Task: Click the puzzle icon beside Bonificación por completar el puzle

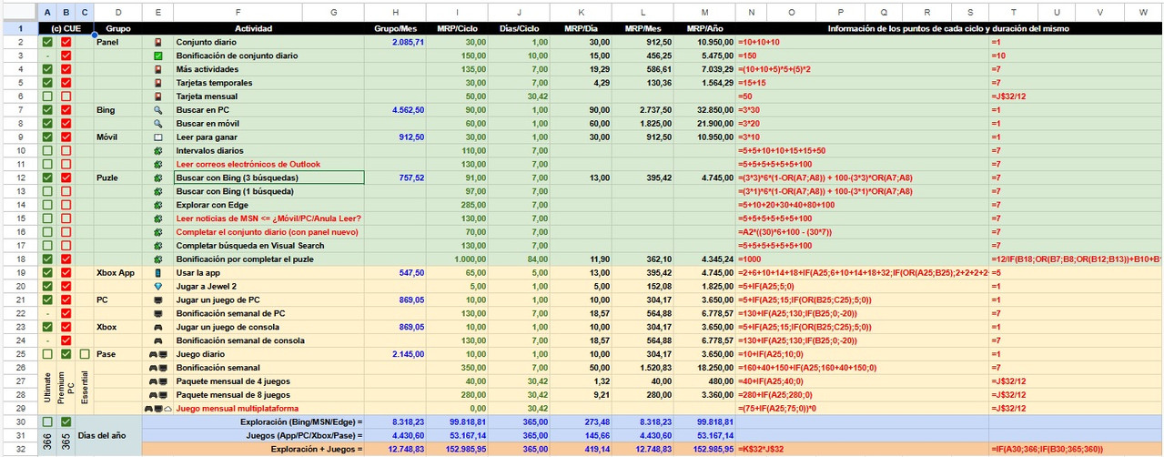Action: (x=157, y=259)
